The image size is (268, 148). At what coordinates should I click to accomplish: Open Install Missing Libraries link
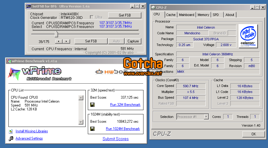tap(32, 131)
